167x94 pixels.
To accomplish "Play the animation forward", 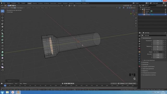I will coord(70,84).
